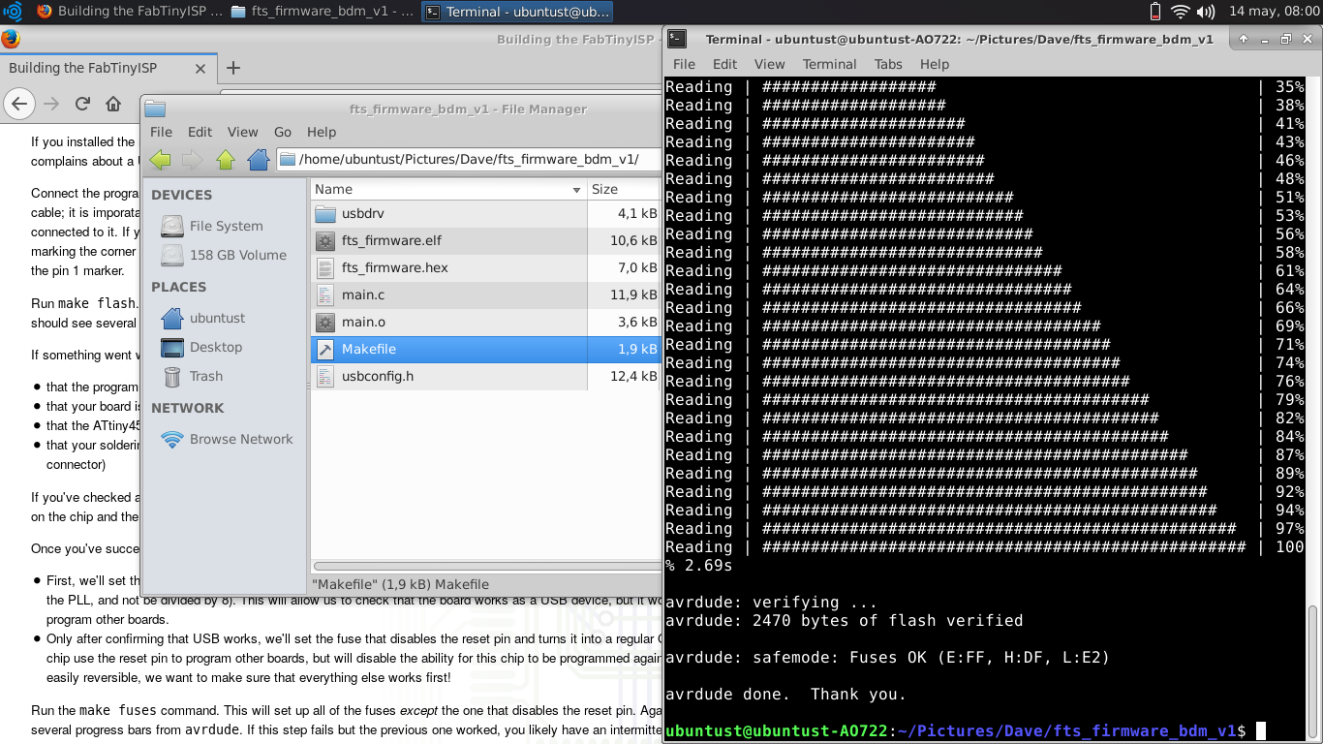Open the volume control icon
This screenshot has height=744, width=1323.
click(1206, 12)
